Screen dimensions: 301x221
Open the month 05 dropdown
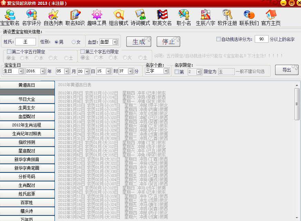point(67,71)
